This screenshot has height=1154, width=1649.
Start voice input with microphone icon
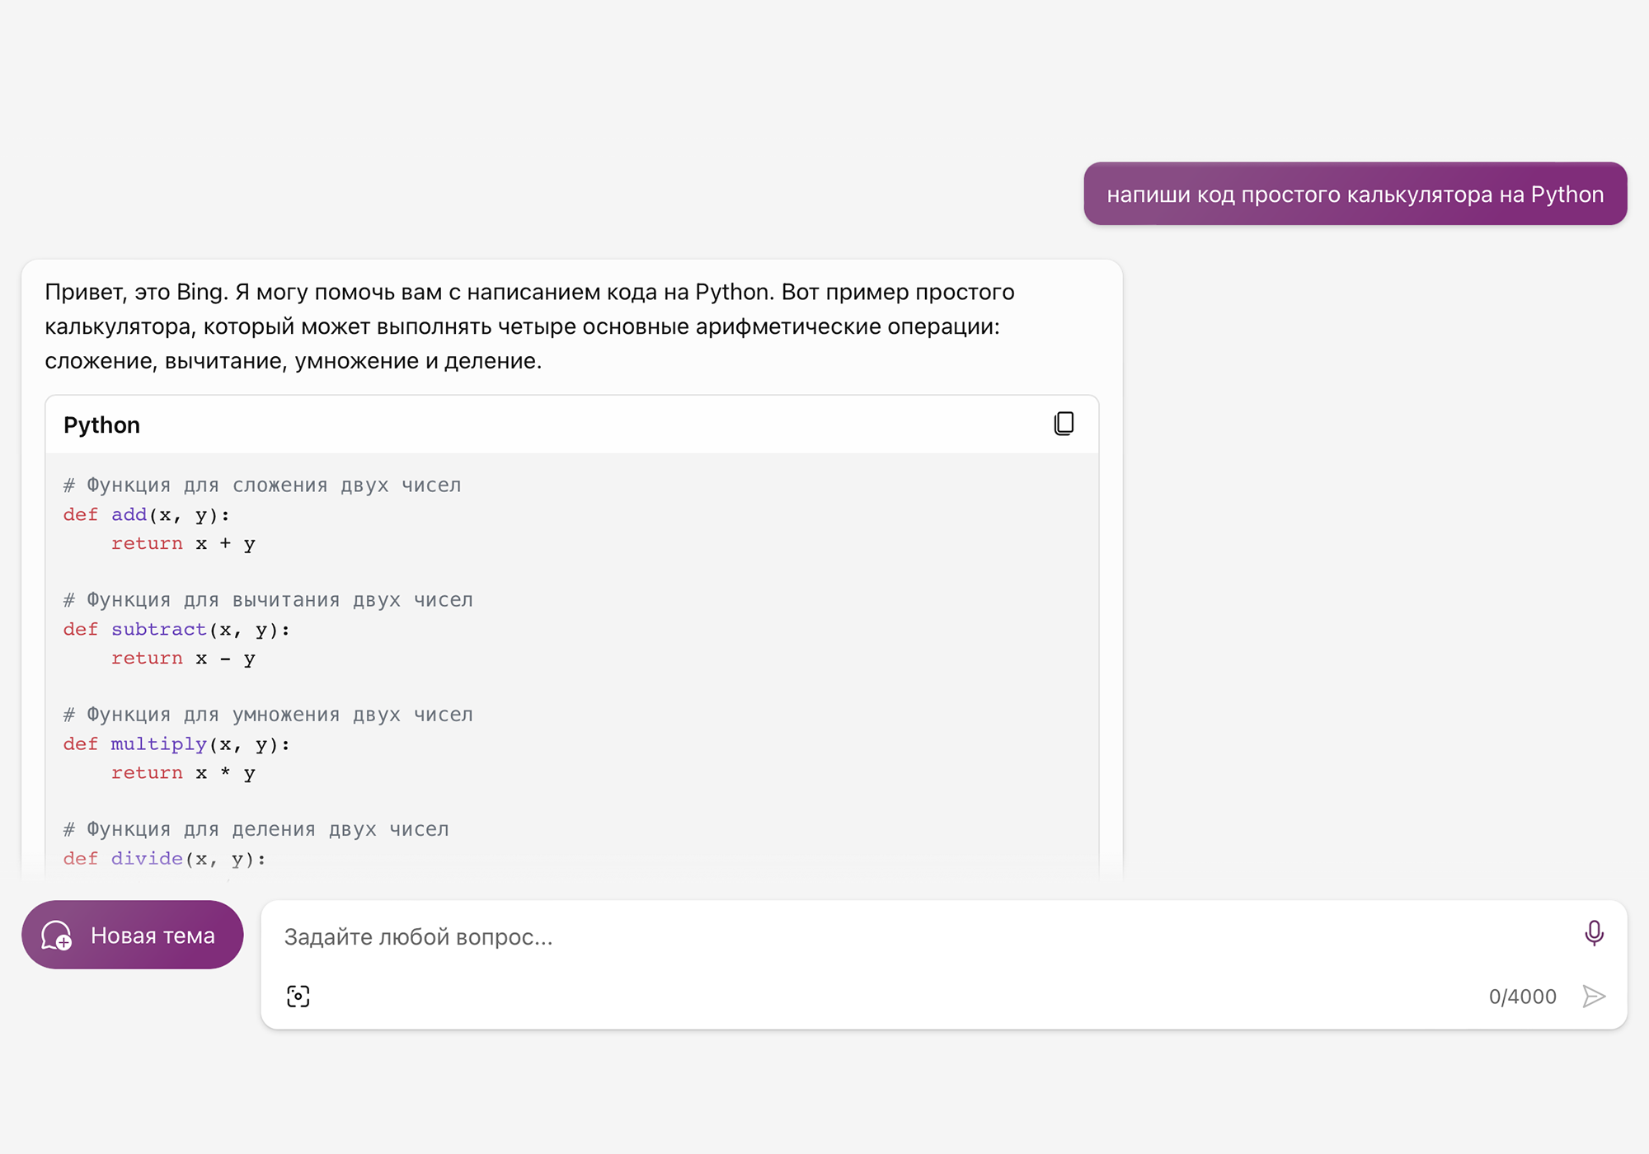point(1594,933)
